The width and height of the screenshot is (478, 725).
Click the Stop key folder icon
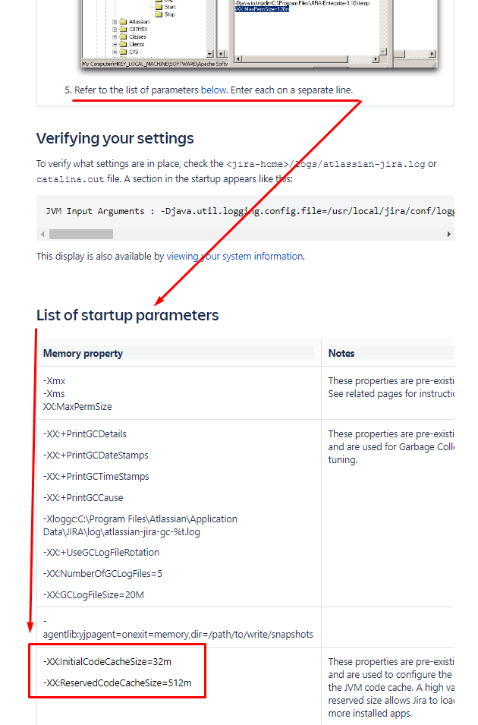[x=158, y=14]
